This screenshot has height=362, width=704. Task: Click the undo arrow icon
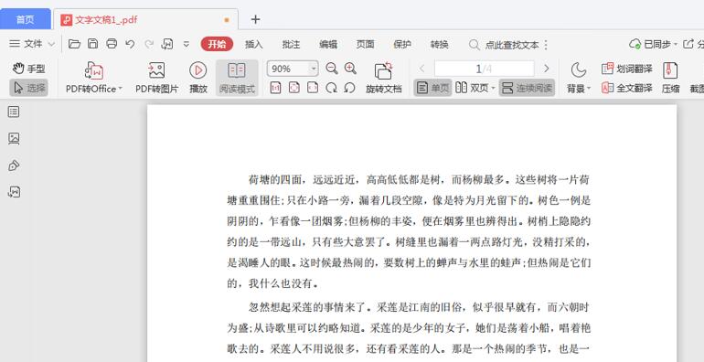tap(130, 44)
